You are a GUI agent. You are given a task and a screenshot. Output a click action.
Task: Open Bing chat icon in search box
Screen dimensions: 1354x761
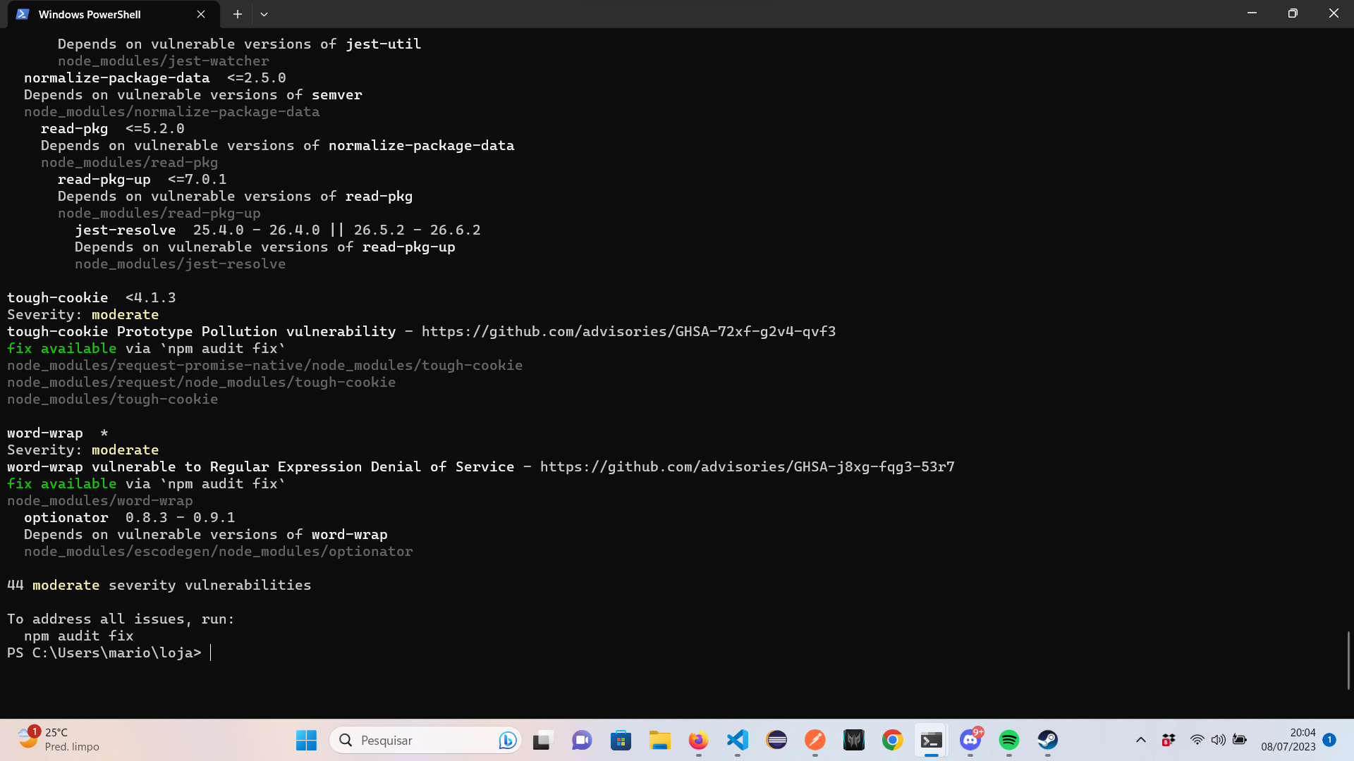(x=507, y=740)
